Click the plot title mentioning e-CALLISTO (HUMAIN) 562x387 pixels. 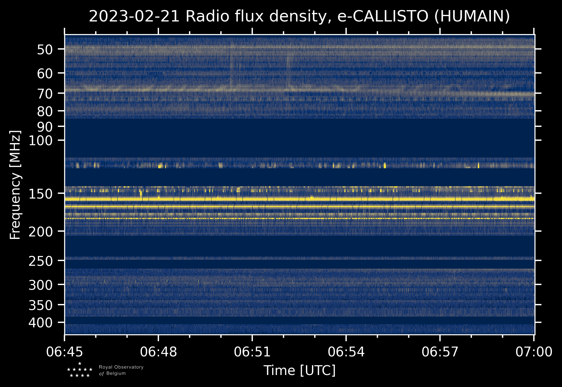coord(299,16)
